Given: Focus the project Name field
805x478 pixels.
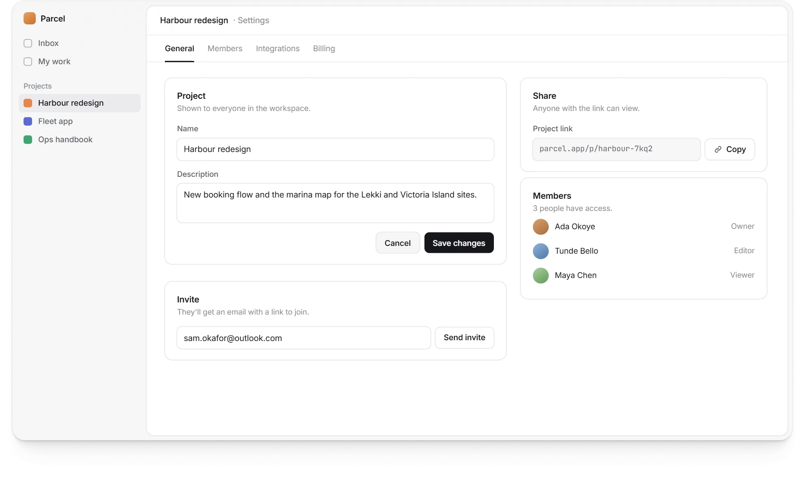Looking at the screenshot, I should pos(335,149).
